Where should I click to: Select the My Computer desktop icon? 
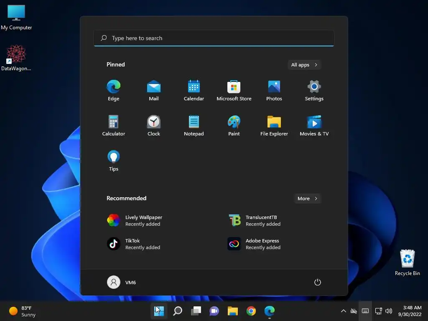pyautogui.click(x=16, y=17)
